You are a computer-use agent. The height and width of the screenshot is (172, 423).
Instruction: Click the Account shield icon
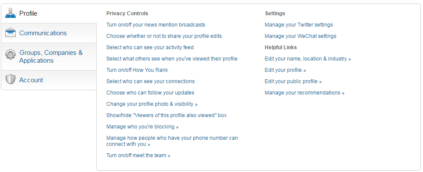tap(10, 79)
